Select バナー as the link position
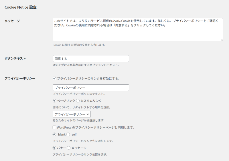Image resolution: width=229 pixels, height=161 pixels. point(54,148)
